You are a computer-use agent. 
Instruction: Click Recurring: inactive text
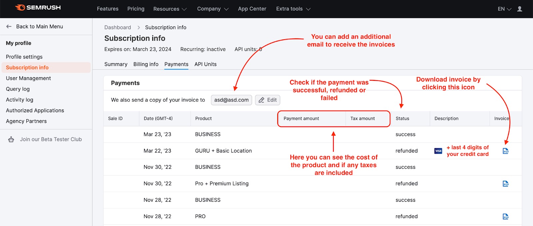203,49
